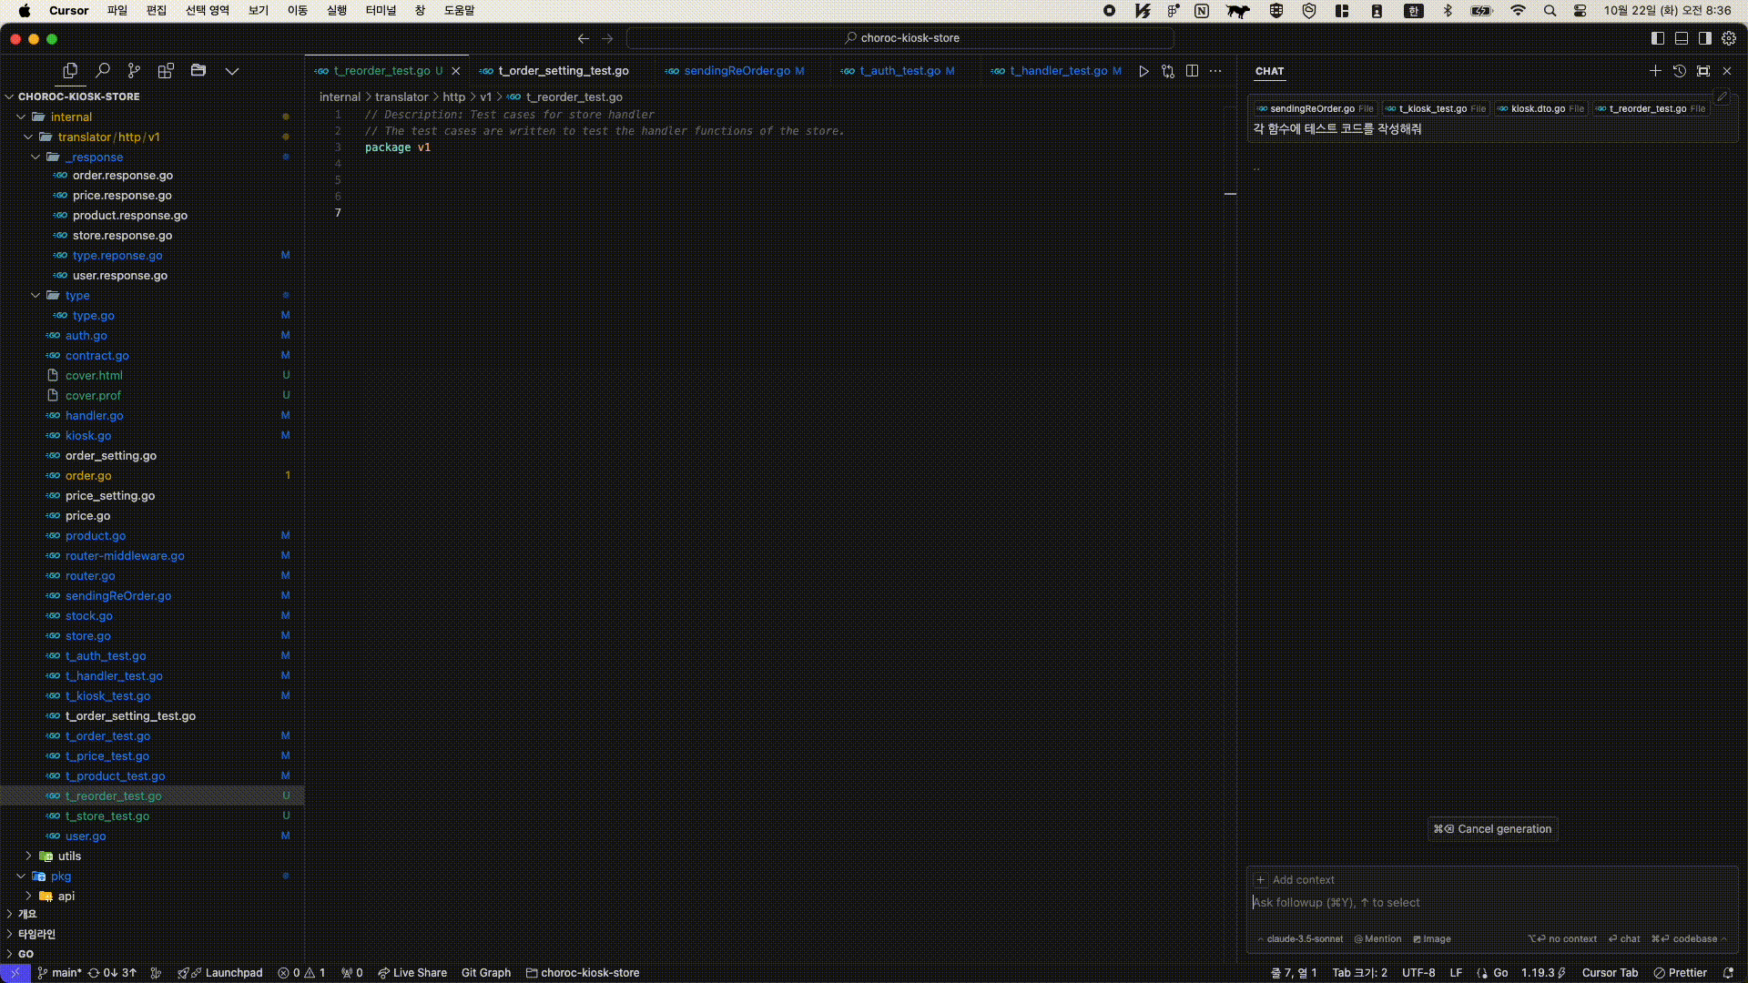
Task: Toggle Prettier formatter in status bar
Action: pyautogui.click(x=1681, y=973)
